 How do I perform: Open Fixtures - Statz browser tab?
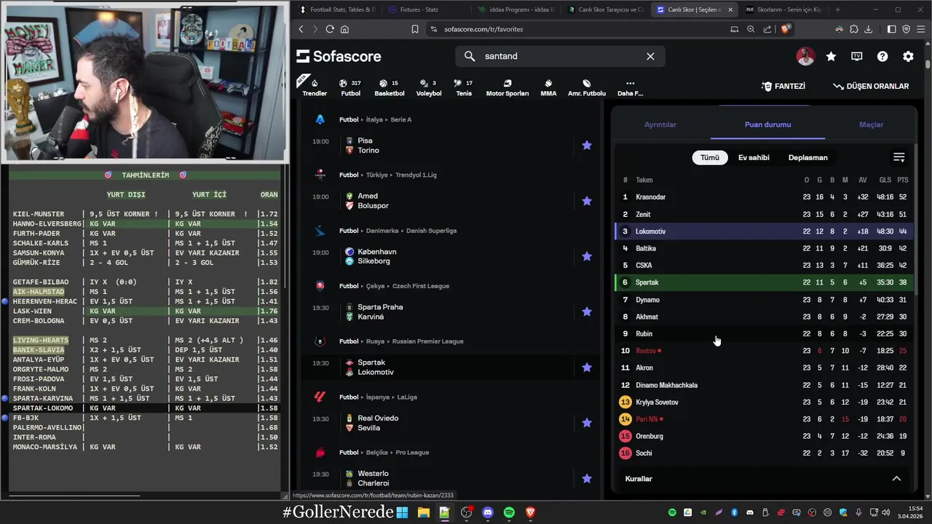point(424,9)
